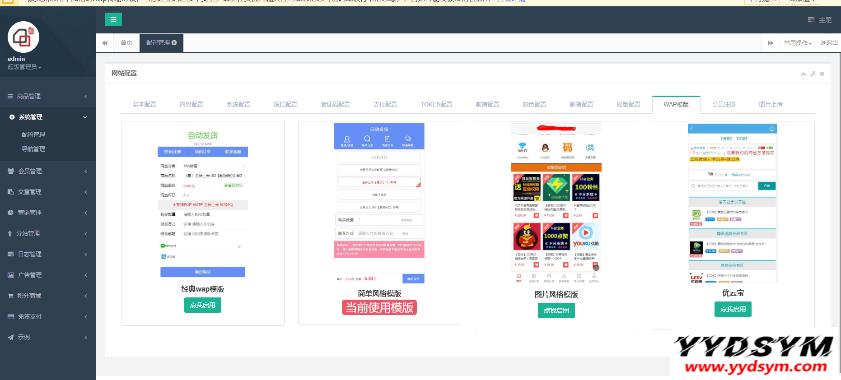The width and height of the screenshot is (841, 380).
Task: Switch to the 颜色配置 tab
Action: click(535, 104)
